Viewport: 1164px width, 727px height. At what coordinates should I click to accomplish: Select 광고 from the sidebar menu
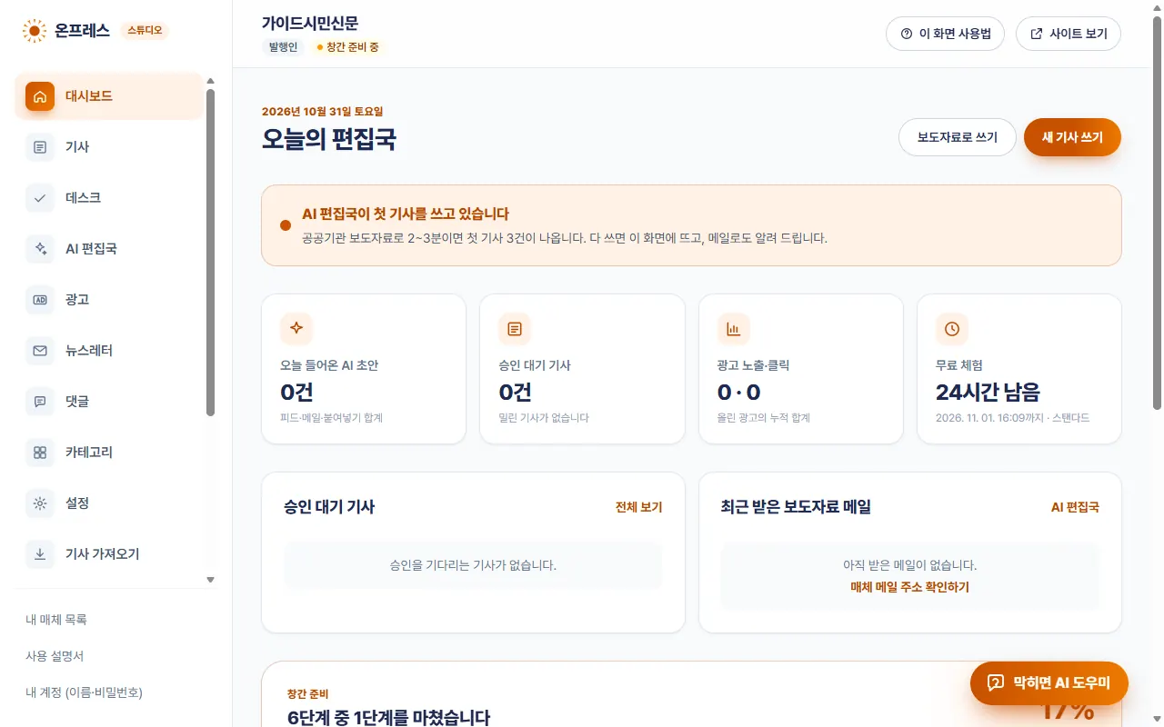109,300
